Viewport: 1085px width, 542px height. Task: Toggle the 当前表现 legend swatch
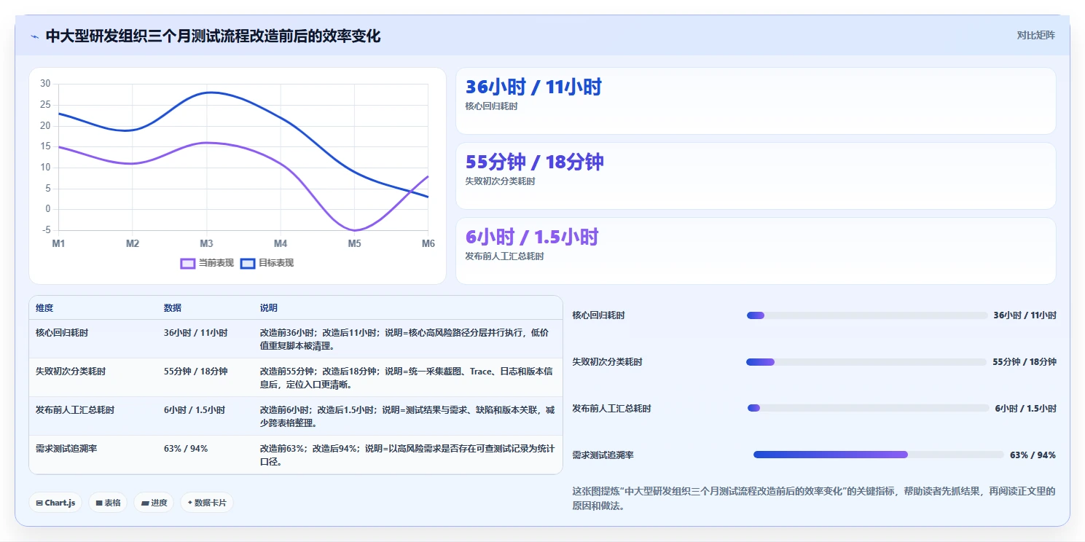pos(188,263)
